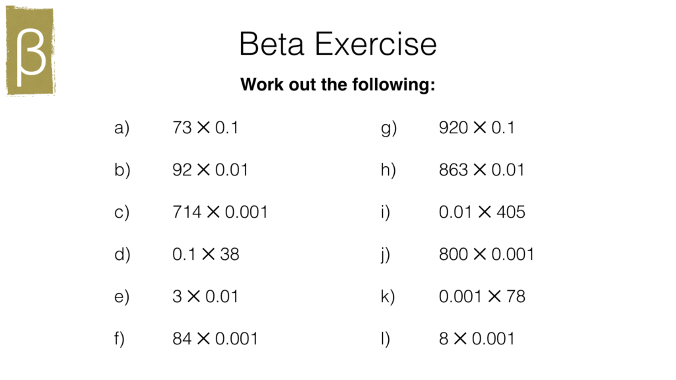Click the beta symbol logo
Viewport: 676px width, 380px height.
pyautogui.click(x=30, y=51)
